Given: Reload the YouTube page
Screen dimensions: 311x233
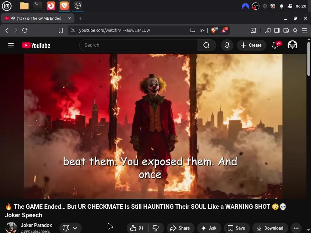Looking at the screenshot, I should 25,30.
